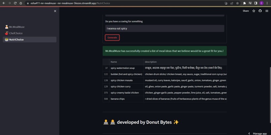The width and height of the screenshot is (271, 135).
Task: Click the craving text input field
Action: (165, 28)
